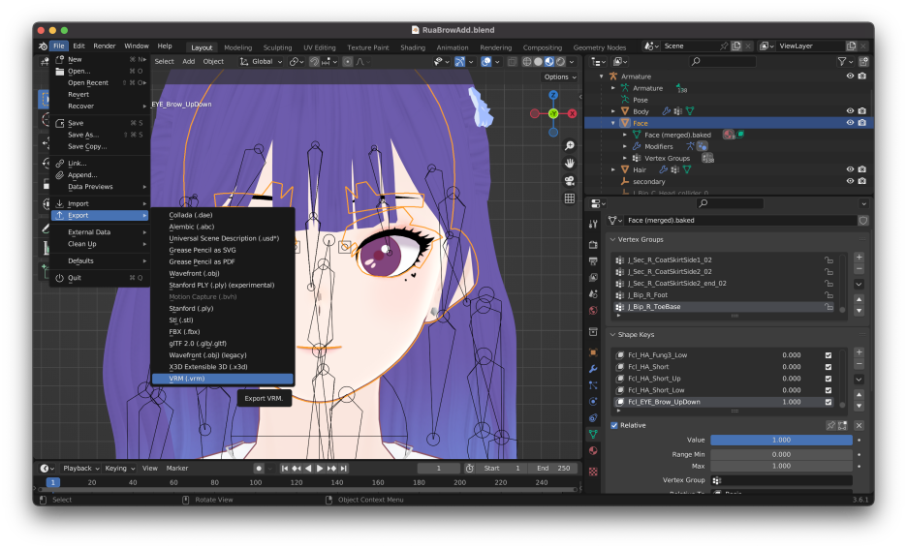Image resolution: width=907 pixels, height=549 pixels.
Task: Expand the Body tree item
Action: pyautogui.click(x=613, y=111)
